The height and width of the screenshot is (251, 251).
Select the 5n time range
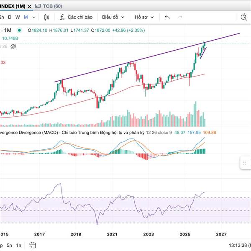click(x=9, y=245)
